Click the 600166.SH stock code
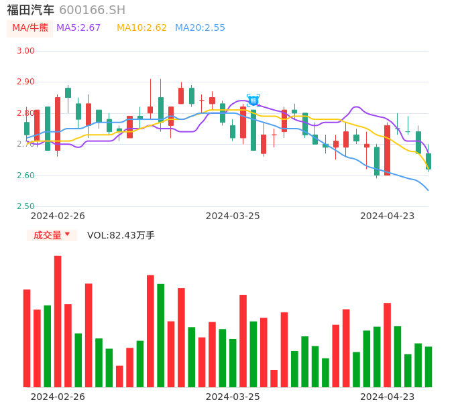 coord(92,10)
